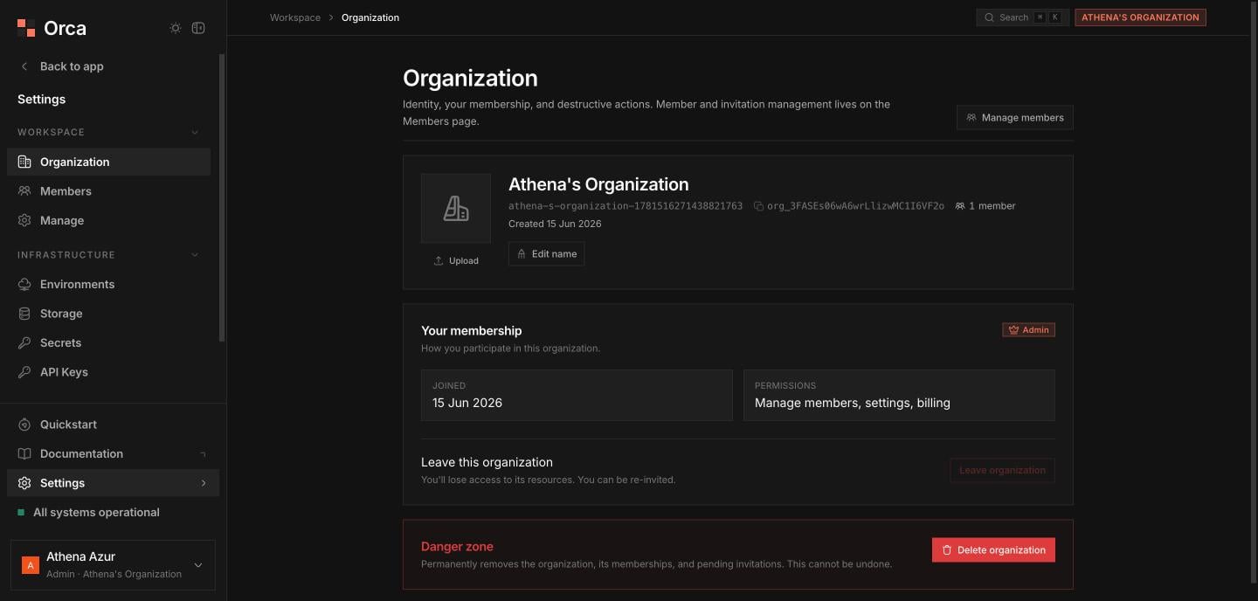This screenshot has height=601, width=1258.
Task: Click Workspace breadcrumb
Action: click(295, 17)
